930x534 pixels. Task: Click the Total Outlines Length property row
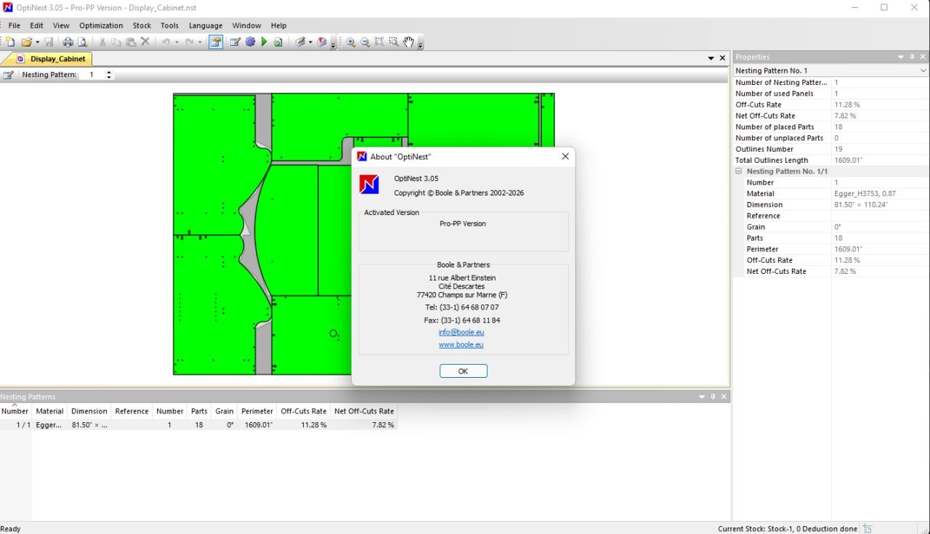click(x=830, y=160)
